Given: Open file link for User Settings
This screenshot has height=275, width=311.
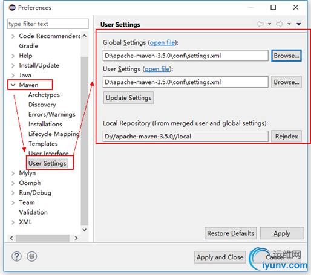Looking at the screenshot, I should click(157, 69).
